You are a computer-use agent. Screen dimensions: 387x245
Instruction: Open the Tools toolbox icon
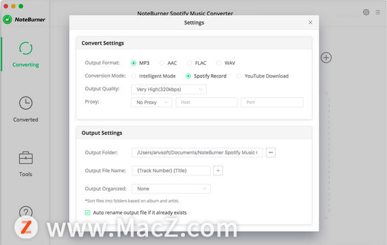(26, 158)
